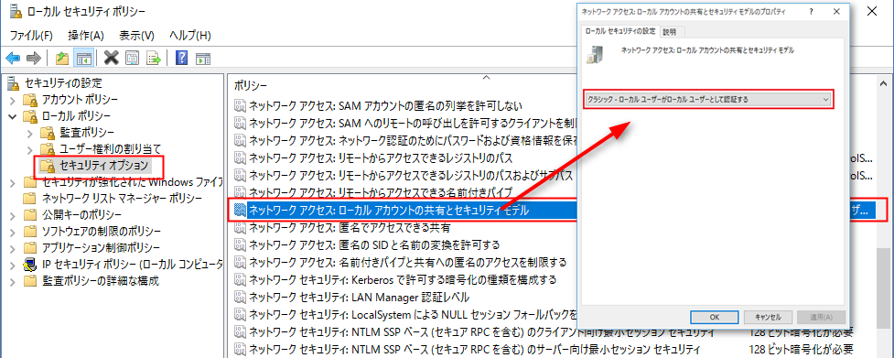This screenshot has height=358, width=894.
Task: Open the ファイル(F) menu
Action: coord(31,36)
